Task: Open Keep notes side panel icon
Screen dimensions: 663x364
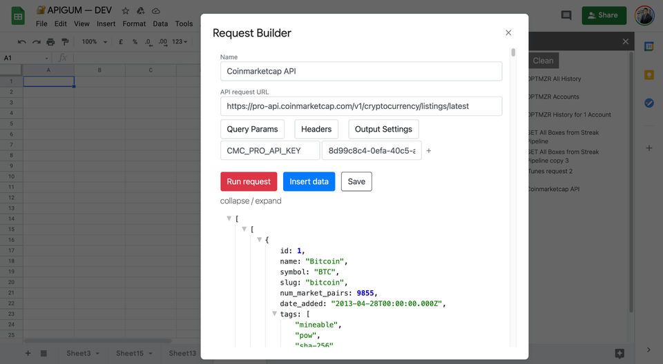Action: 649,75
